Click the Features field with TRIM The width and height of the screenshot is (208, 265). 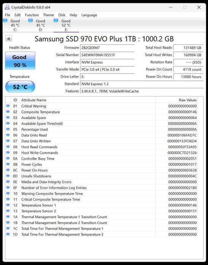pyautogui.click(x=141, y=91)
